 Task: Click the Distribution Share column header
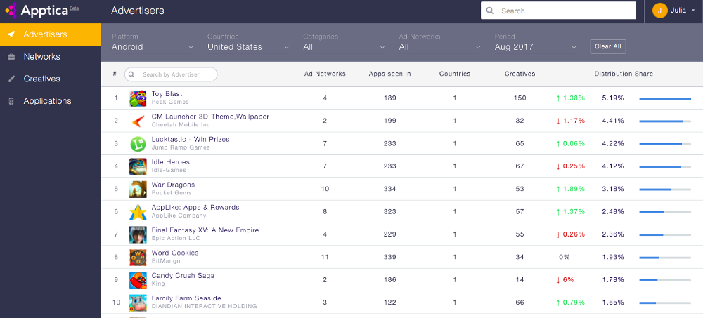624,74
